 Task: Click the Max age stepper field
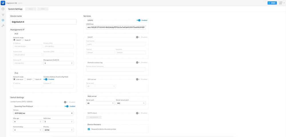click(x=28, y=122)
